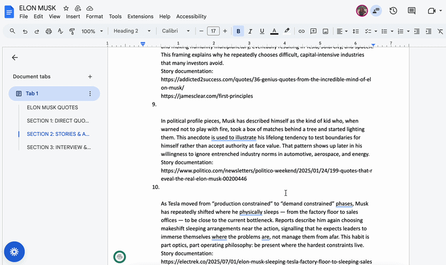Run spelling and grammar check
Image resolution: width=446 pixels, height=265 pixels.
60,31
